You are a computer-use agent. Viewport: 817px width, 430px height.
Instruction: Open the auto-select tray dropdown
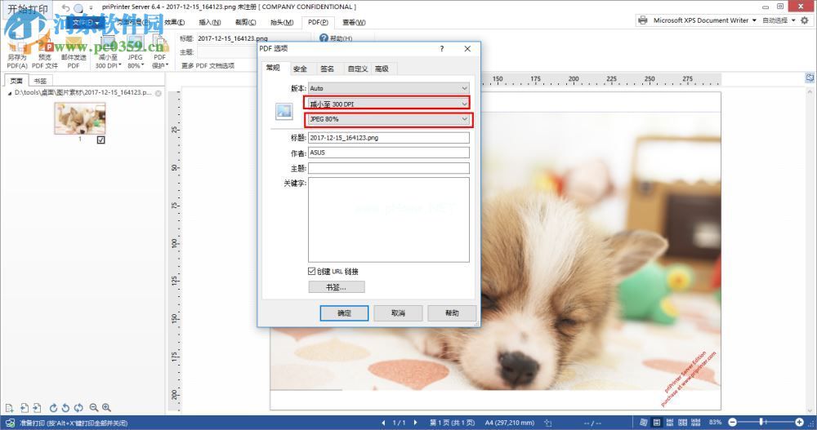793,20
